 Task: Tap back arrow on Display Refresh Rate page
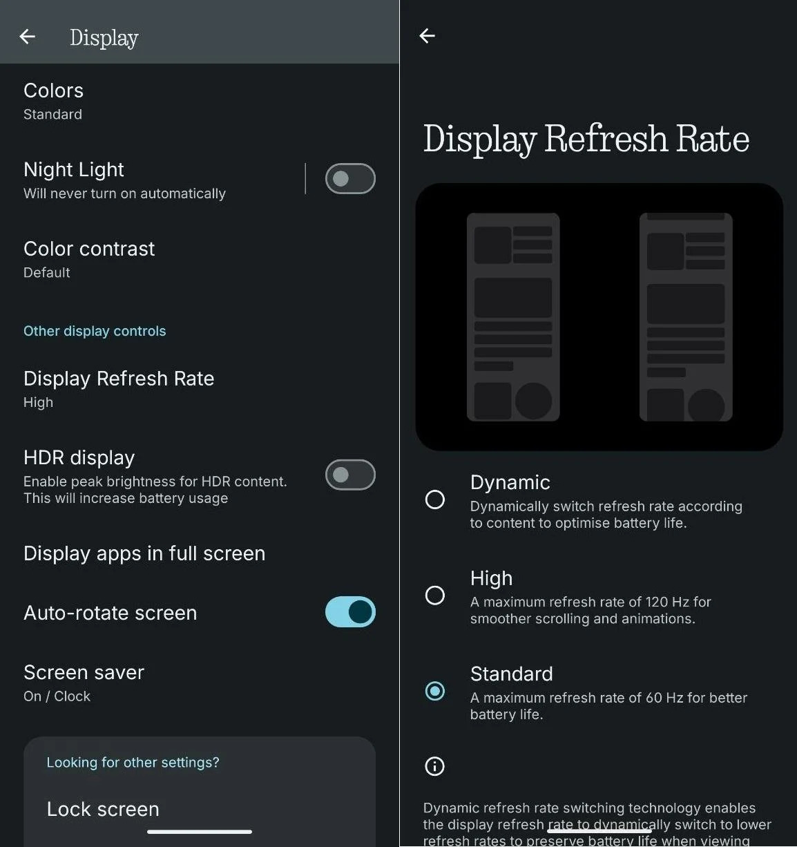[428, 36]
